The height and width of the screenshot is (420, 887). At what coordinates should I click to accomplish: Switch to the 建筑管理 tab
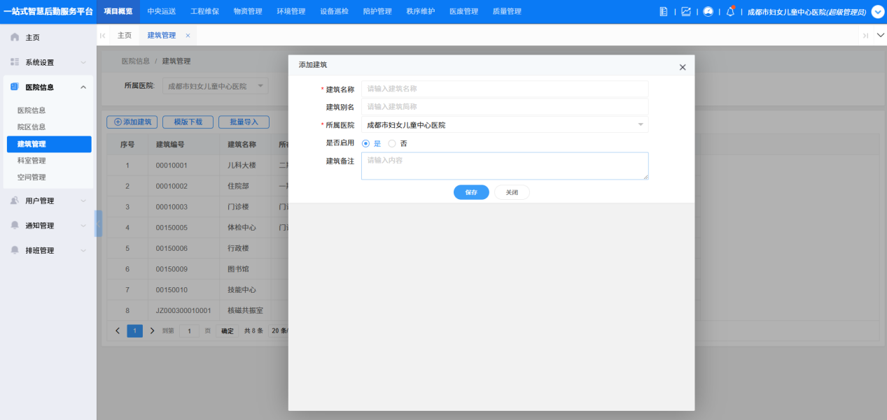162,35
